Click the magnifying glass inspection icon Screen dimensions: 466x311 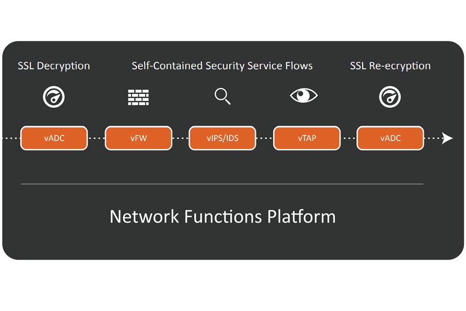click(x=222, y=97)
